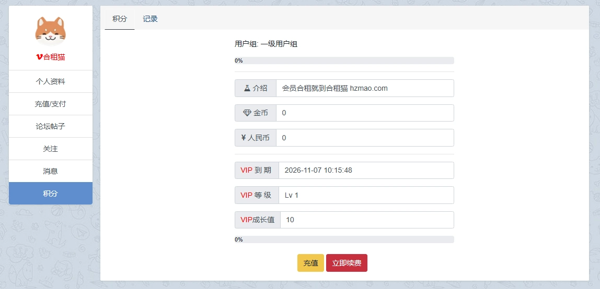Screen dimensions: 600x289
Task: Click the Shiba cat avatar image
Action: point(50,30)
